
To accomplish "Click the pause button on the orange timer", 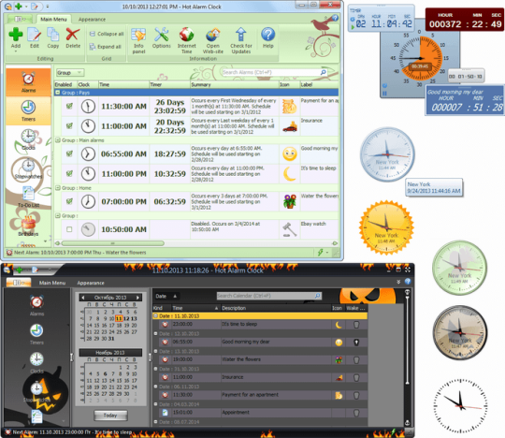I will click(x=384, y=94).
